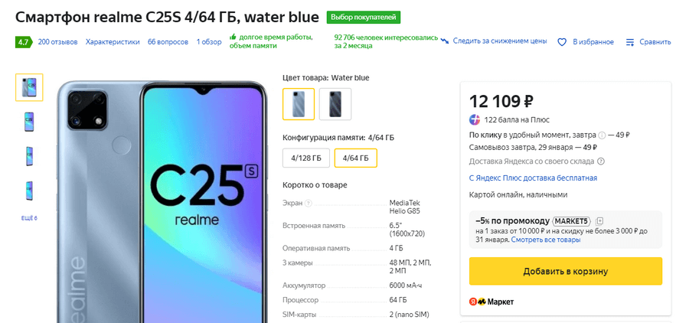Click the info icon next to delivery time

point(602,135)
